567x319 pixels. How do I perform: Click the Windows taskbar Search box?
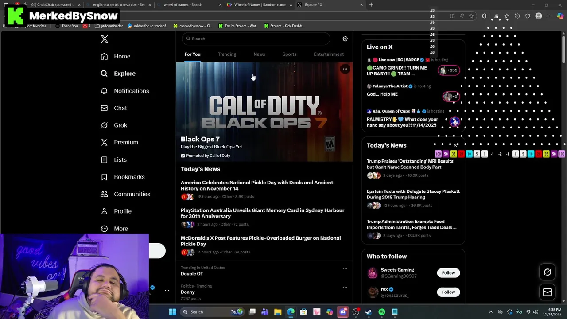[x=213, y=312]
